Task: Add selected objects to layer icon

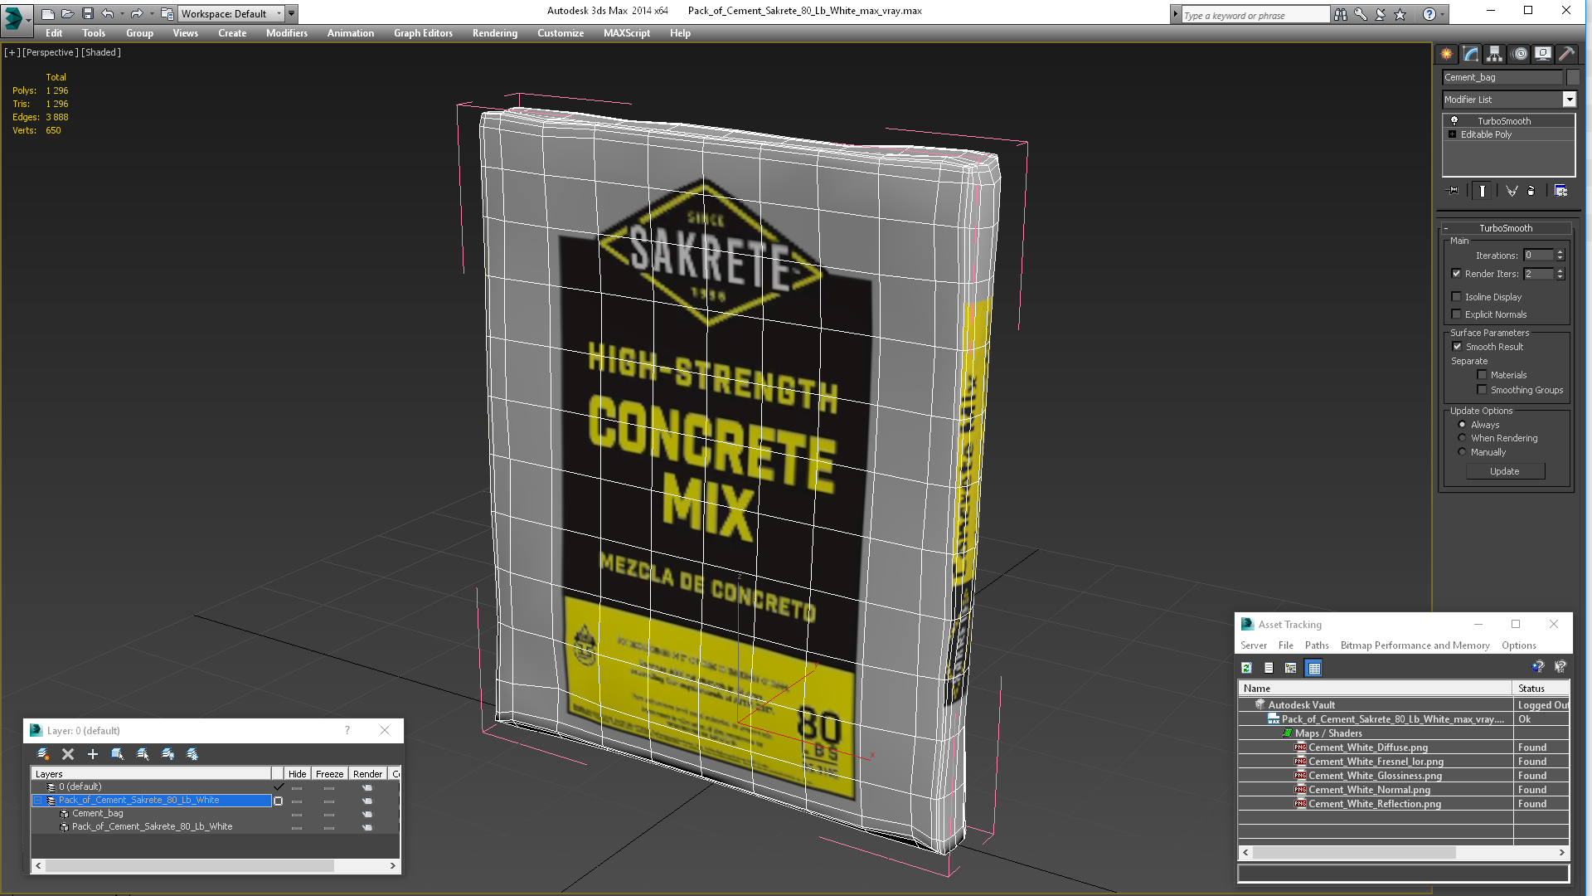Action: [x=93, y=754]
